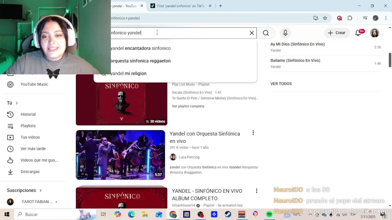The width and height of the screenshot is (392, 220).
Task: Open the Chrome profile avatar
Action: [375, 18]
